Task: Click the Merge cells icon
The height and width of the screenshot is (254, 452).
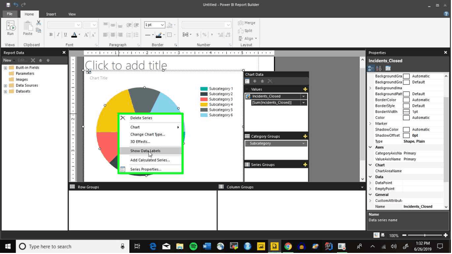Action: tap(247, 23)
